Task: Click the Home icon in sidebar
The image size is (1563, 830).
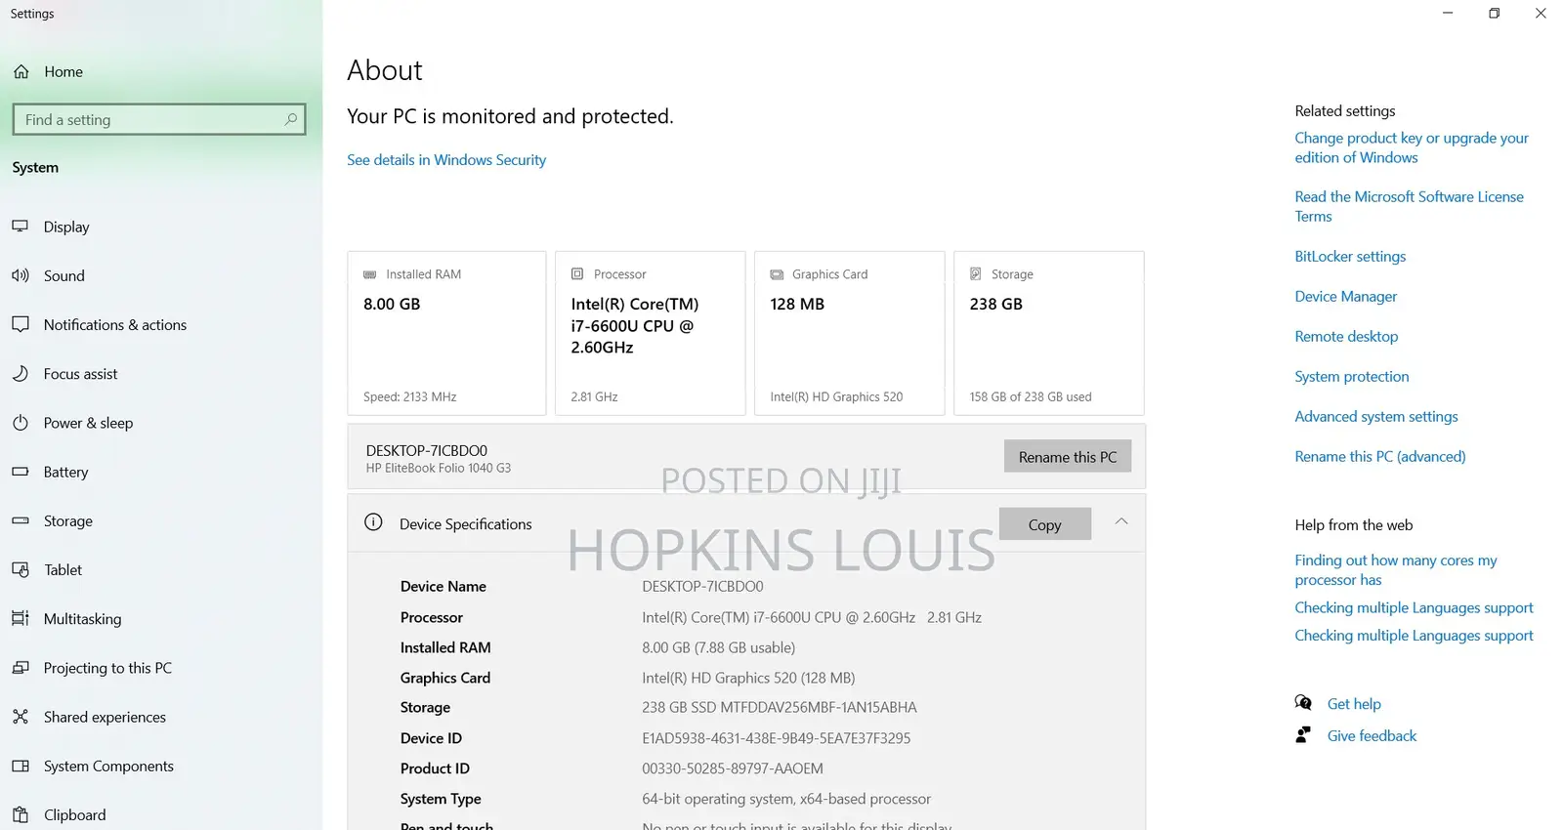Action: 21,72
